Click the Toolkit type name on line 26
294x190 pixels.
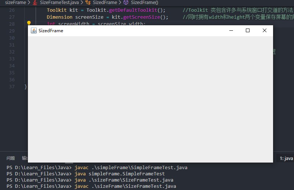click(57, 10)
